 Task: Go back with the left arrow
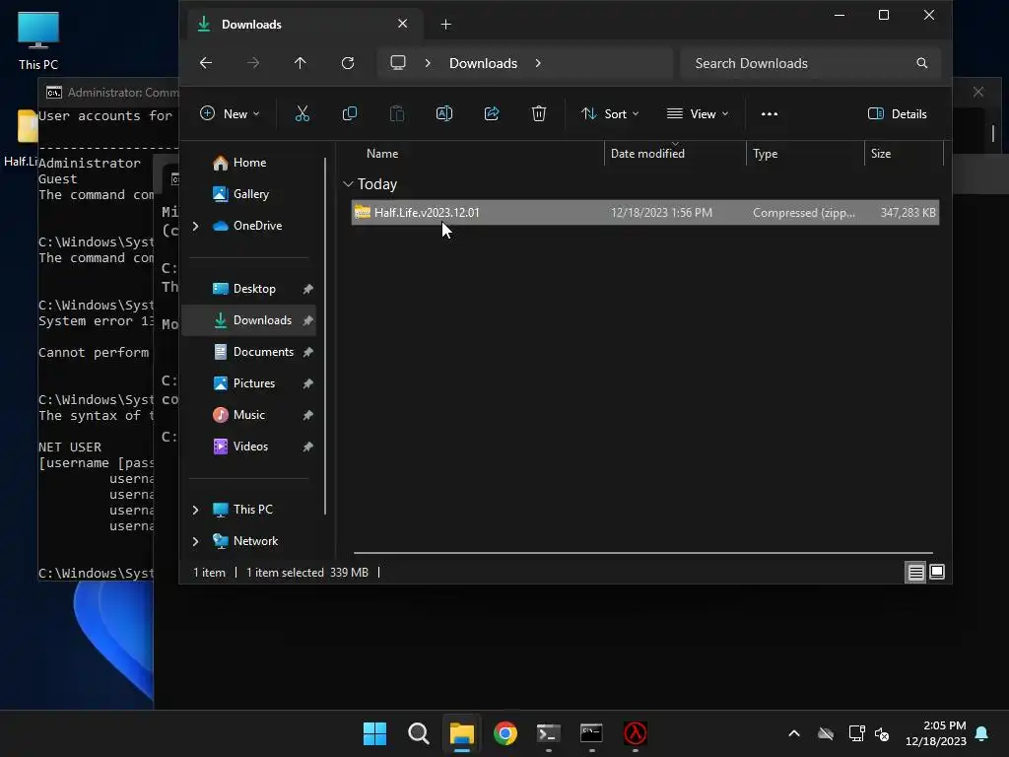coord(206,63)
